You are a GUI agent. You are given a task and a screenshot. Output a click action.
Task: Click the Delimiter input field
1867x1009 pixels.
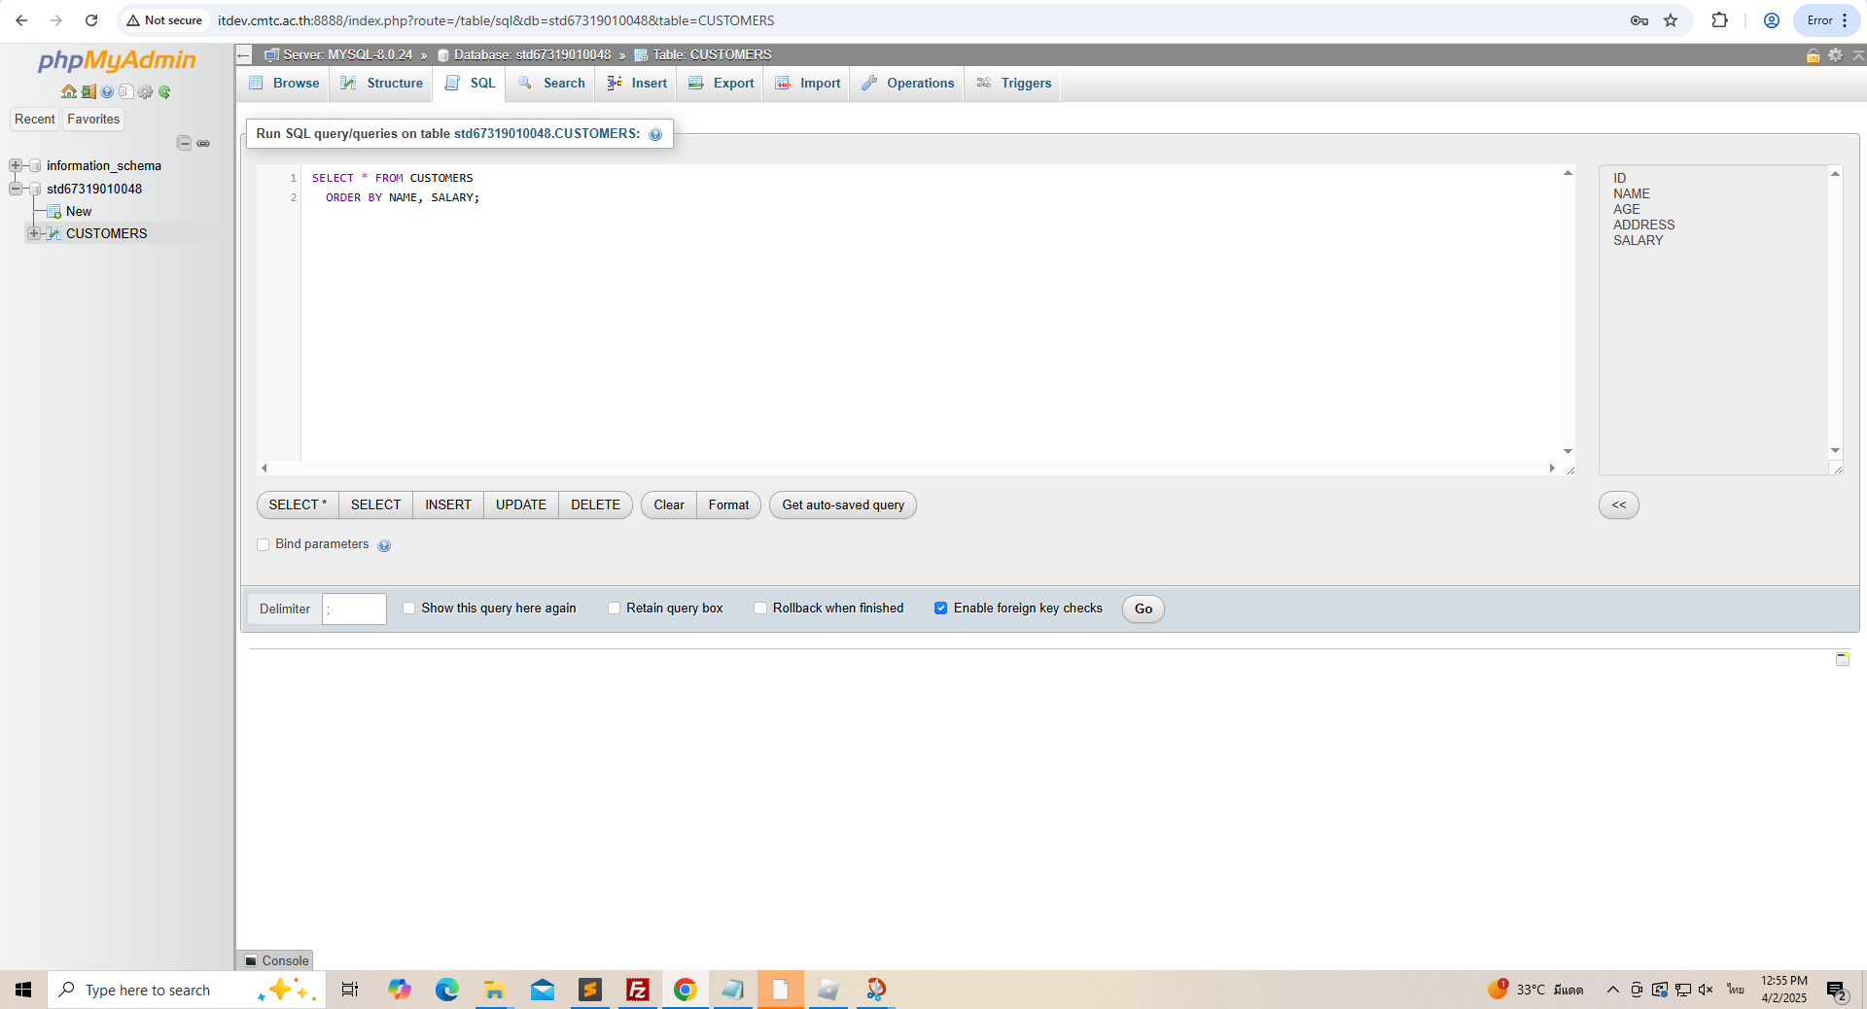point(354,609)
